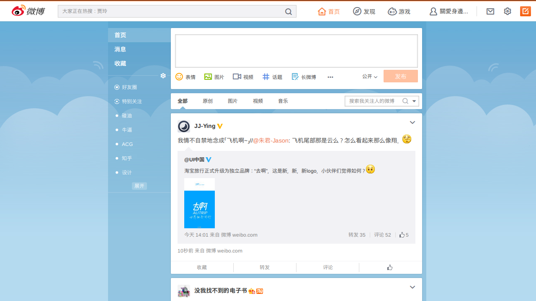536x301 pixels.
Task: Switch to the 原创 tab
Action: click(x=207, y=101)
